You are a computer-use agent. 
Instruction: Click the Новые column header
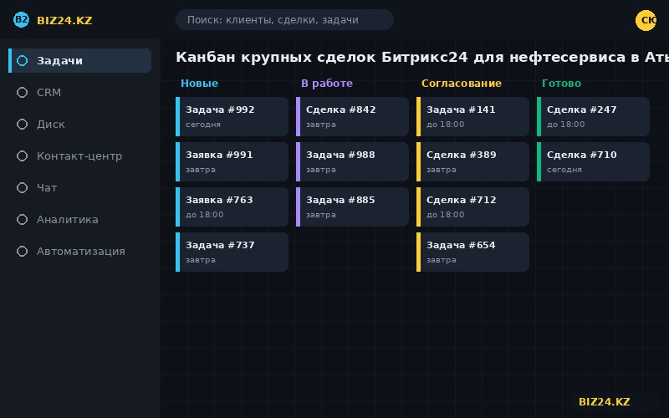(199, 83)
